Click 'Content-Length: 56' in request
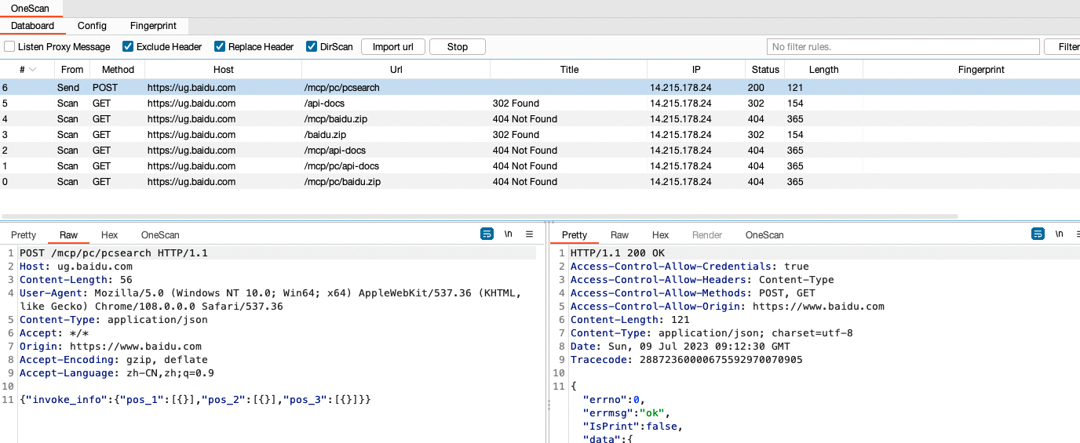The width and height of the screenshot is (1080, 443). (76, 280)
